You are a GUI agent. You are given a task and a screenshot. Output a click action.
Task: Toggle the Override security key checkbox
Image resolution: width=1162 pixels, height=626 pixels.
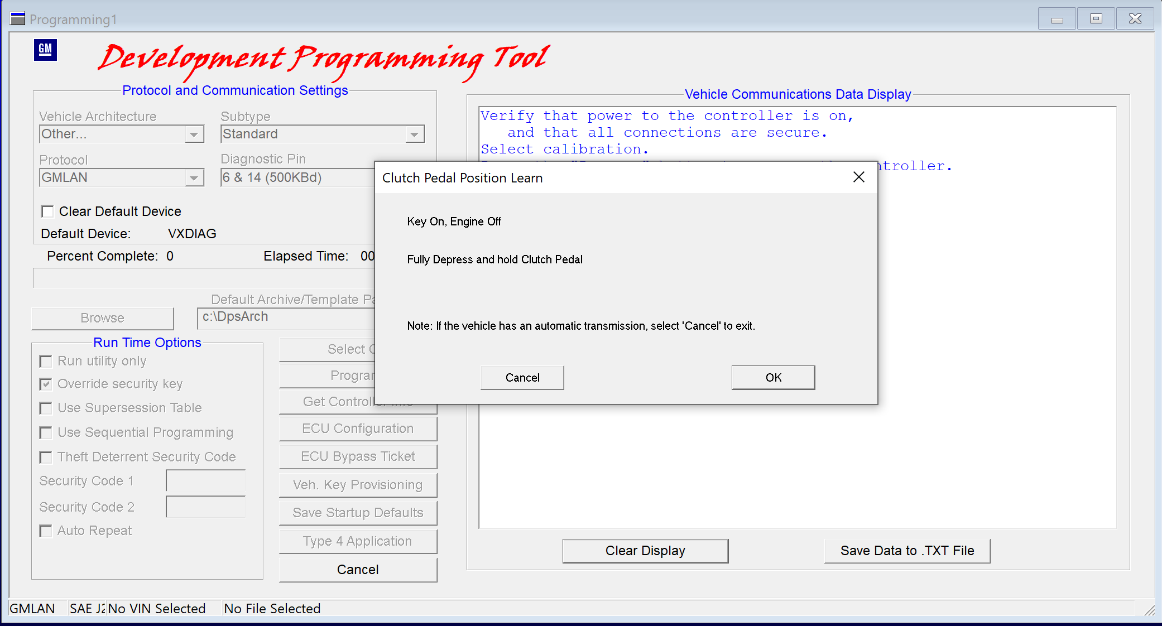click(x=46, y=384)
